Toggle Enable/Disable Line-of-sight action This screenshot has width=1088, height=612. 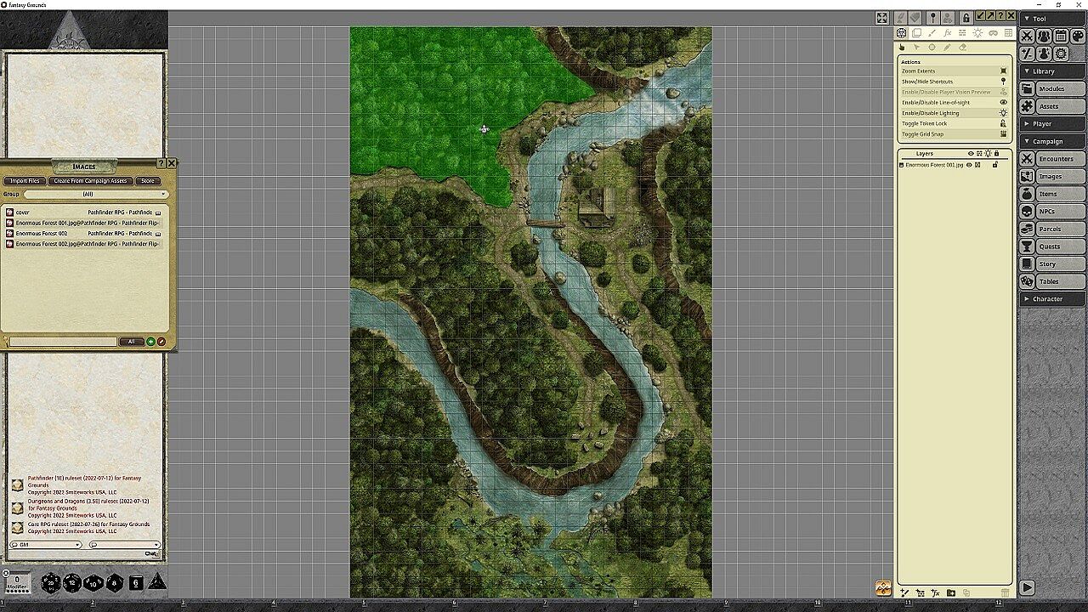pyautogui.click(x=954, y=102)
